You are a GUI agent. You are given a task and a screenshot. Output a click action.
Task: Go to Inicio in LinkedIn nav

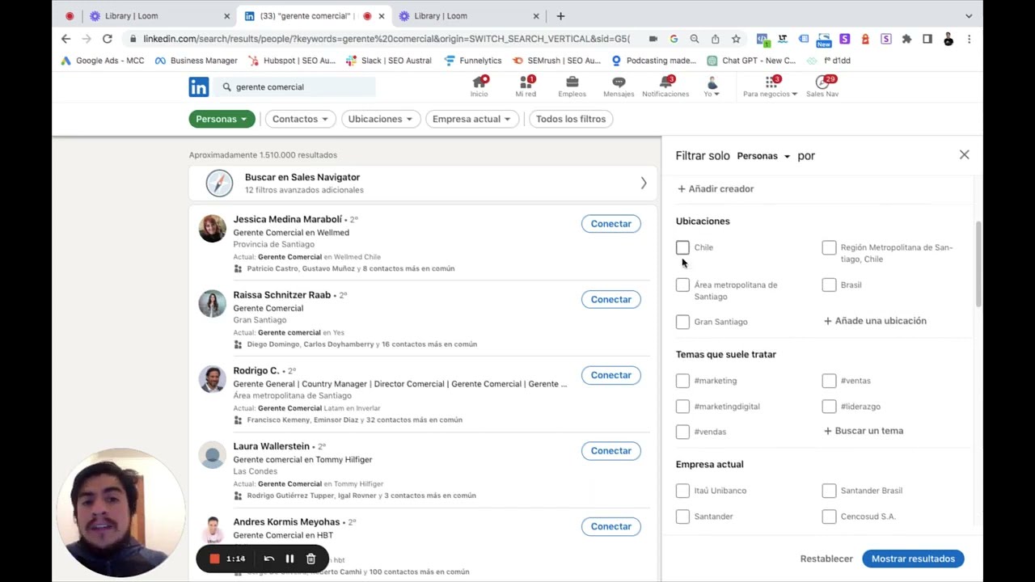479,86
